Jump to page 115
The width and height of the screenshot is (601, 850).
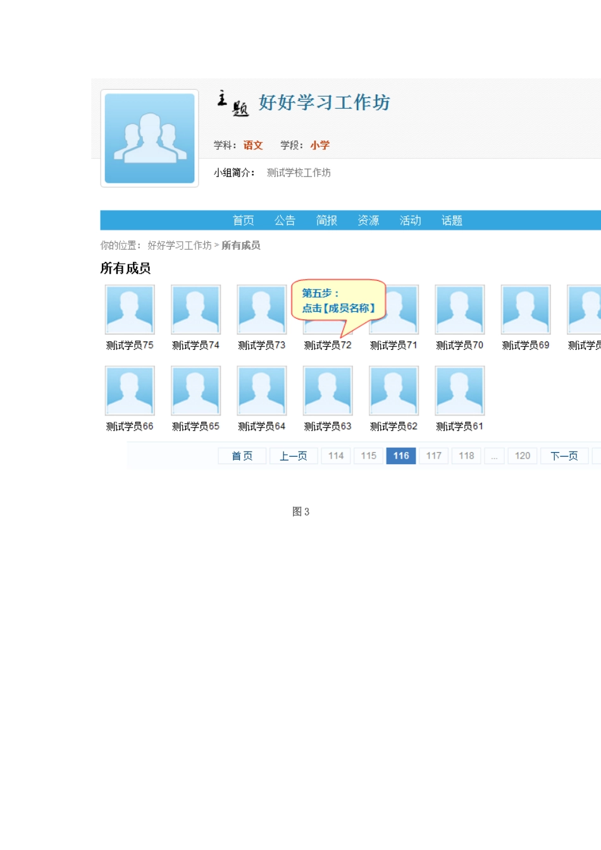[x=369, y=456]
